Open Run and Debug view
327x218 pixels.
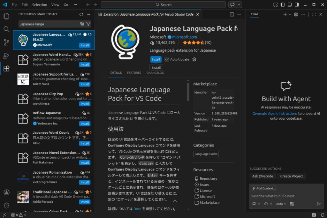(6, 56)
